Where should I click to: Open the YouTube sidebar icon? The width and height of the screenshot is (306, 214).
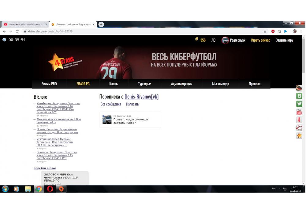tap(299, 112)
